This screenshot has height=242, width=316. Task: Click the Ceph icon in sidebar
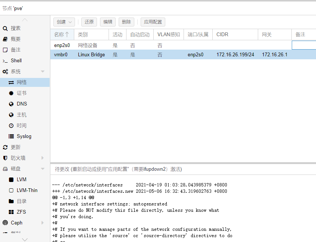click(x=5, y=223)
